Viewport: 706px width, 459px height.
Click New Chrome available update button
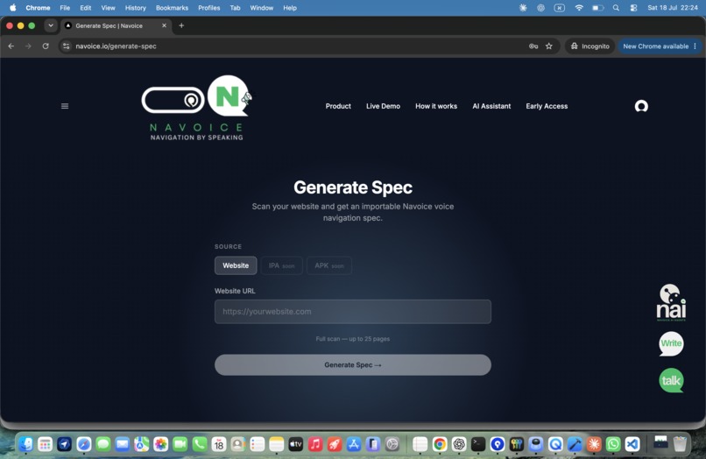click(x=660, y=46)
